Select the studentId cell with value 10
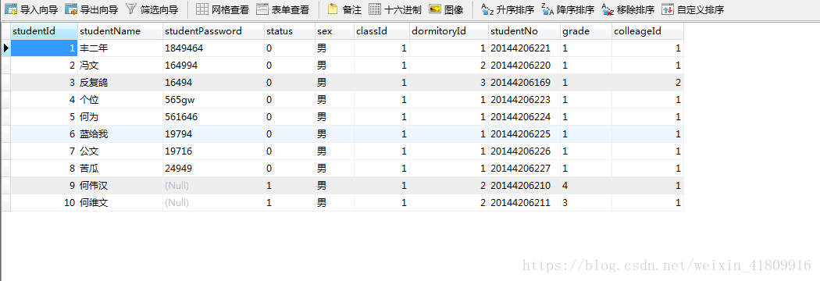 tap(45, 203)
